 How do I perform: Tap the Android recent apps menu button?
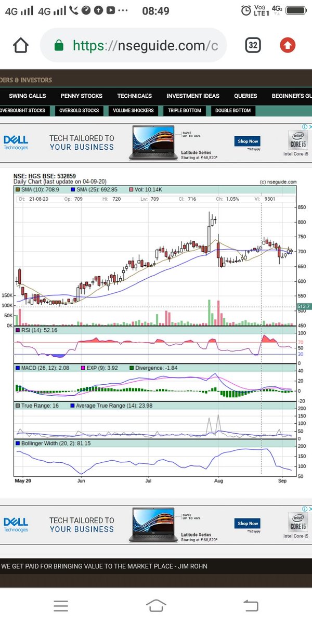61,605
